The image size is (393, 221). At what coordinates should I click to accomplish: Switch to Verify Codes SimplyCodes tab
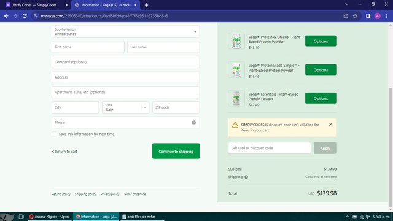point(36,5)
